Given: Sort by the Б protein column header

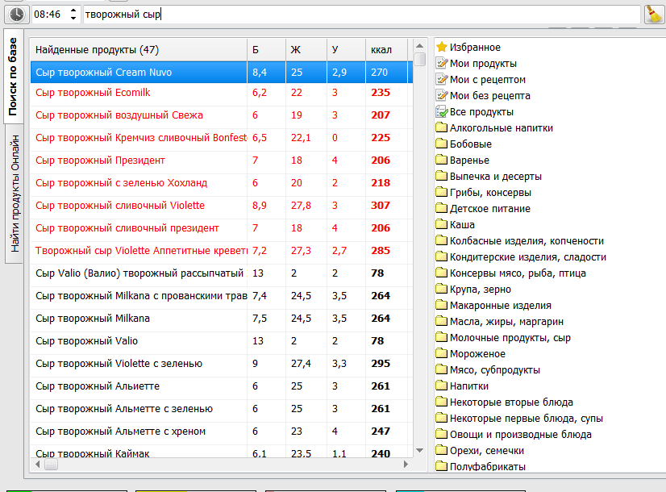Looking at the screenshot, I should tap(266, 50).
